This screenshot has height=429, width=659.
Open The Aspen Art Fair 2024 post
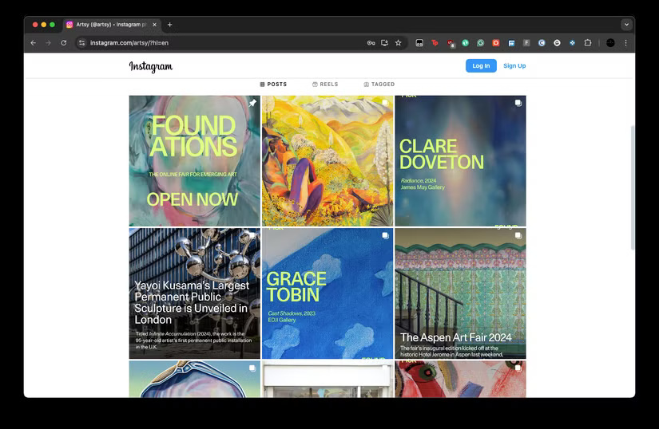[460, 293]
